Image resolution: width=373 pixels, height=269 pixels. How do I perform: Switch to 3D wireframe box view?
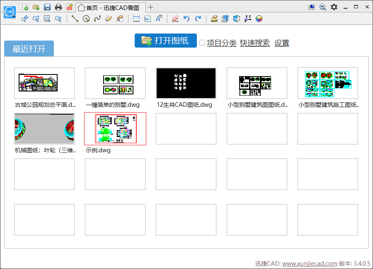tap(225, 19)
